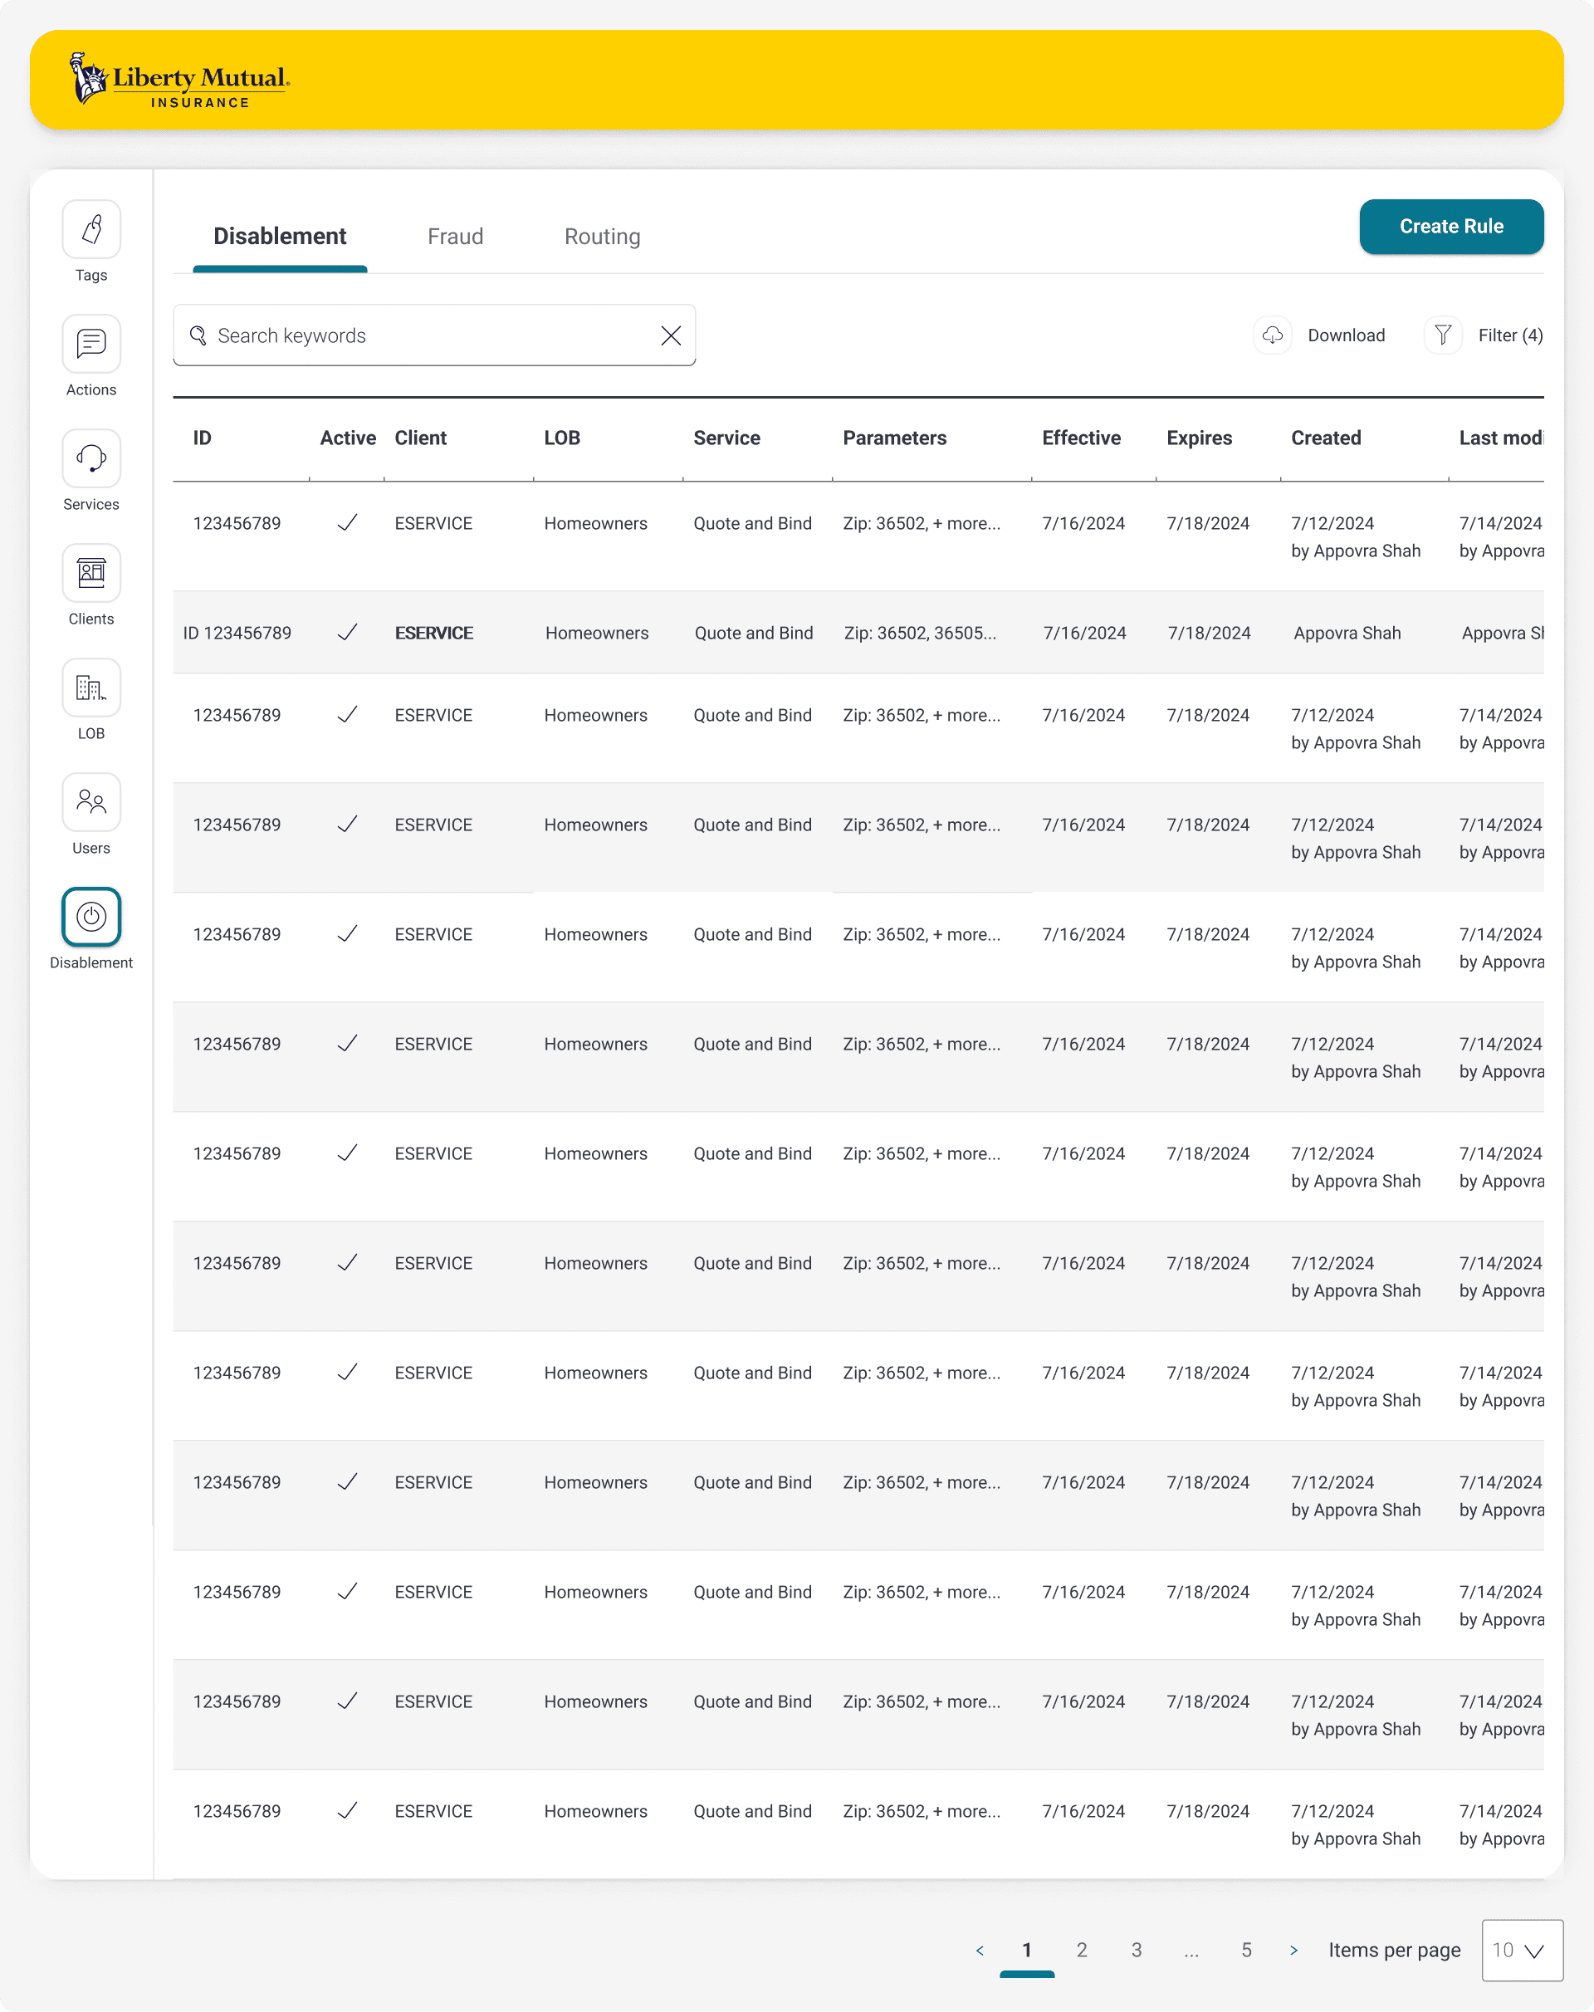Click the Create Rule button
The height and width of the screenshot is (2012, 1594).
coord(1450,227)
